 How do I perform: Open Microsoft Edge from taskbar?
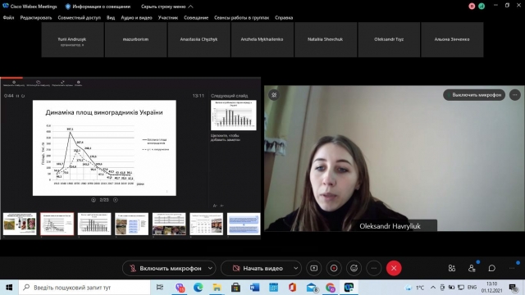tap(198, 288)
